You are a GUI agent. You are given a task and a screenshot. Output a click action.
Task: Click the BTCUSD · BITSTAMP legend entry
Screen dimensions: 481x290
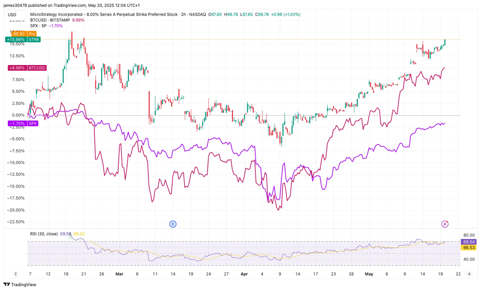point(50,20)
